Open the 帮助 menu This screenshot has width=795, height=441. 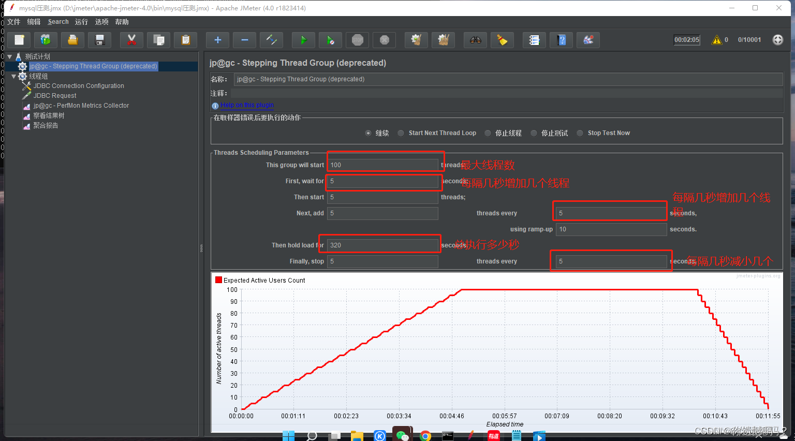122,22
